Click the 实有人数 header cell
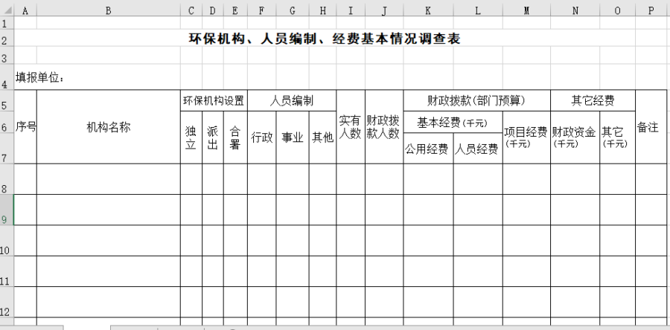Screen dimensions: 670x330 click(350, 127)
